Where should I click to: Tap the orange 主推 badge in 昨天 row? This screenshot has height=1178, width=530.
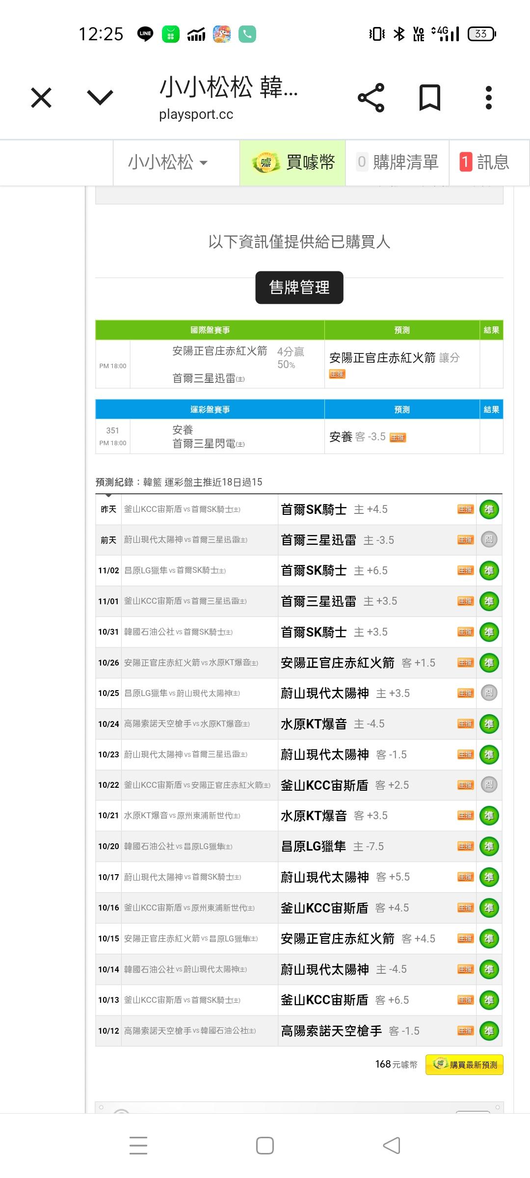(465, 509)
